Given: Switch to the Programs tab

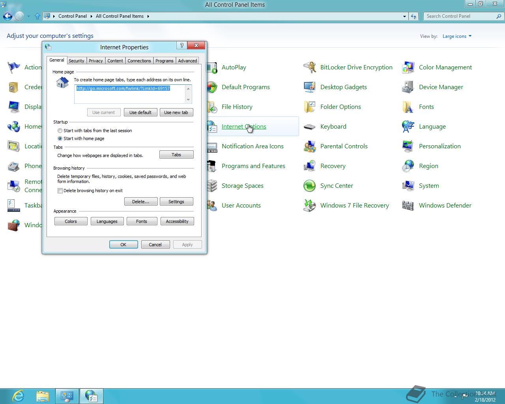Looking at the screenshot, I should (x=164, y=61).
